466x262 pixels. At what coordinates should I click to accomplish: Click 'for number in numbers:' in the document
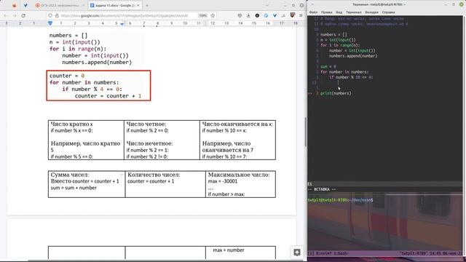click(x=84, y=82)
